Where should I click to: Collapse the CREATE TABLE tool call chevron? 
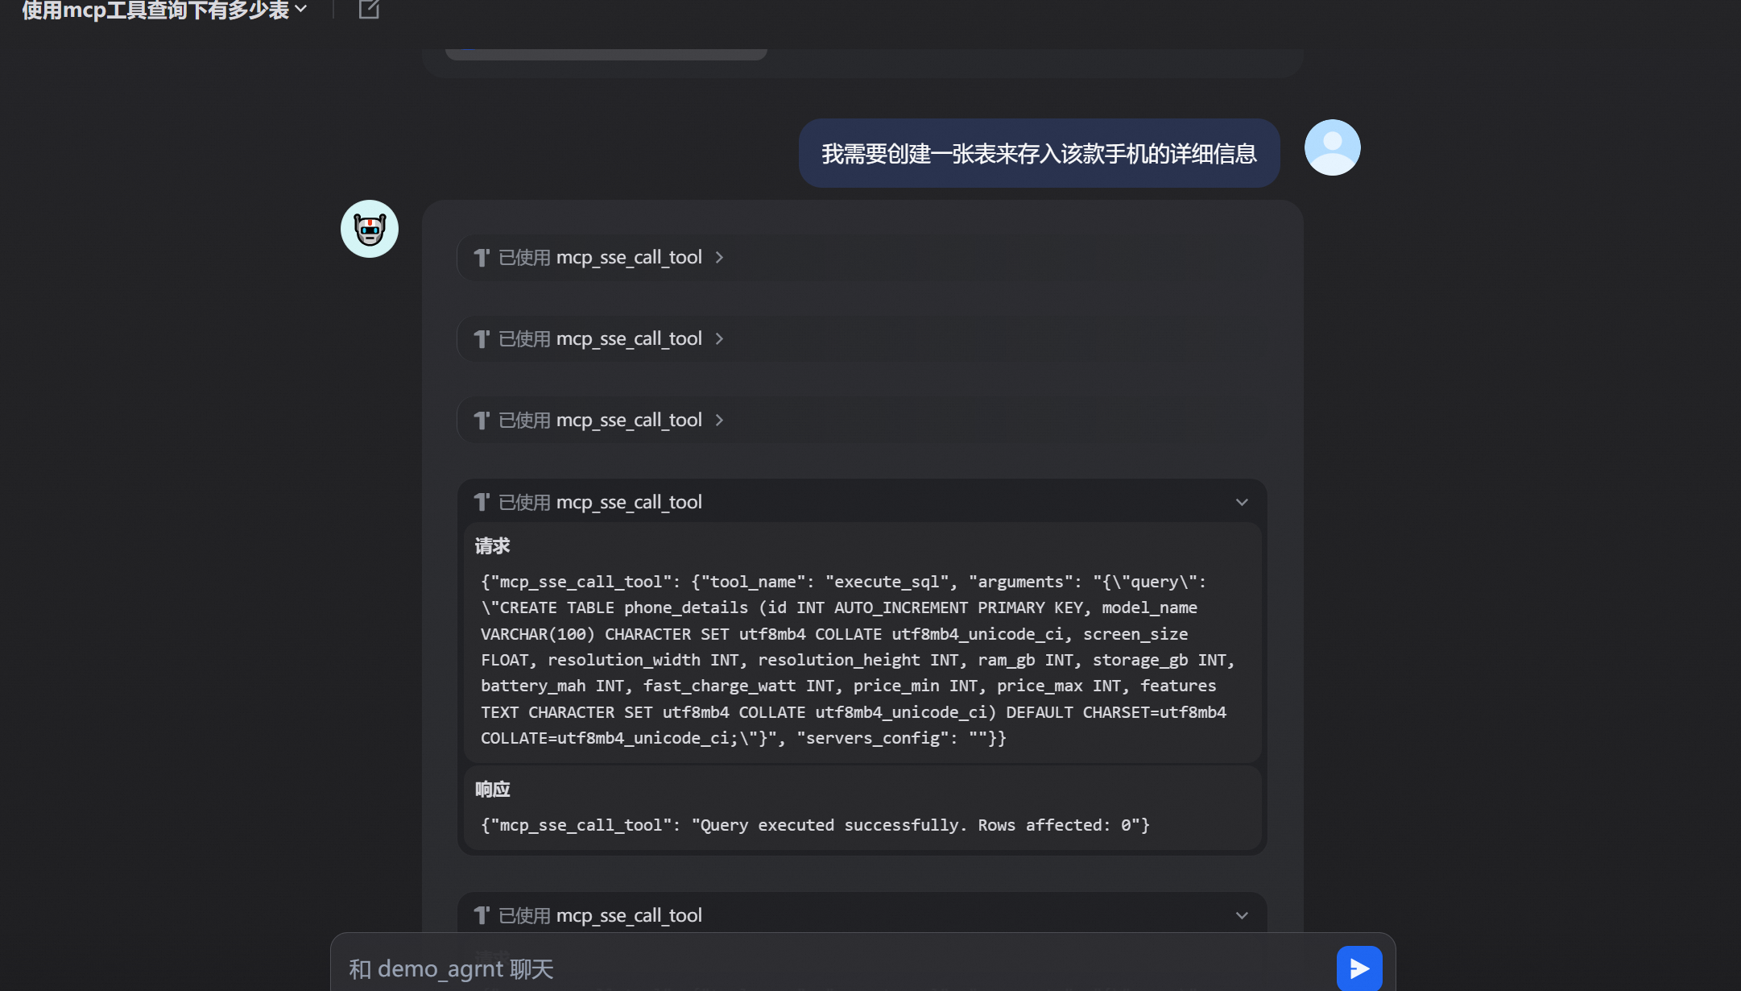pos(1241,503)
